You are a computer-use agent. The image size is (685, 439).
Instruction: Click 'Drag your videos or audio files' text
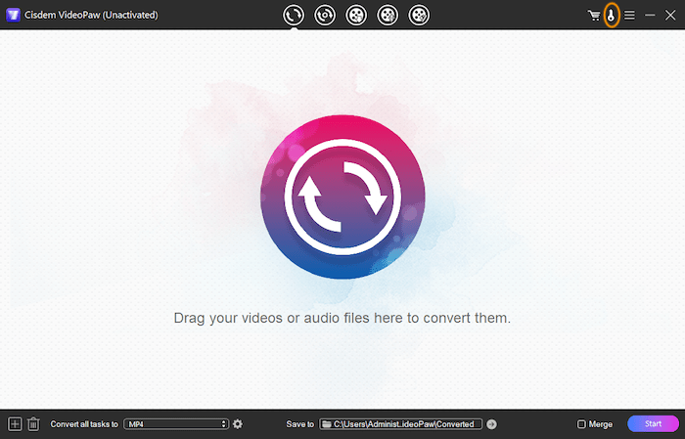pyautogui.click(x=272, y=318)
